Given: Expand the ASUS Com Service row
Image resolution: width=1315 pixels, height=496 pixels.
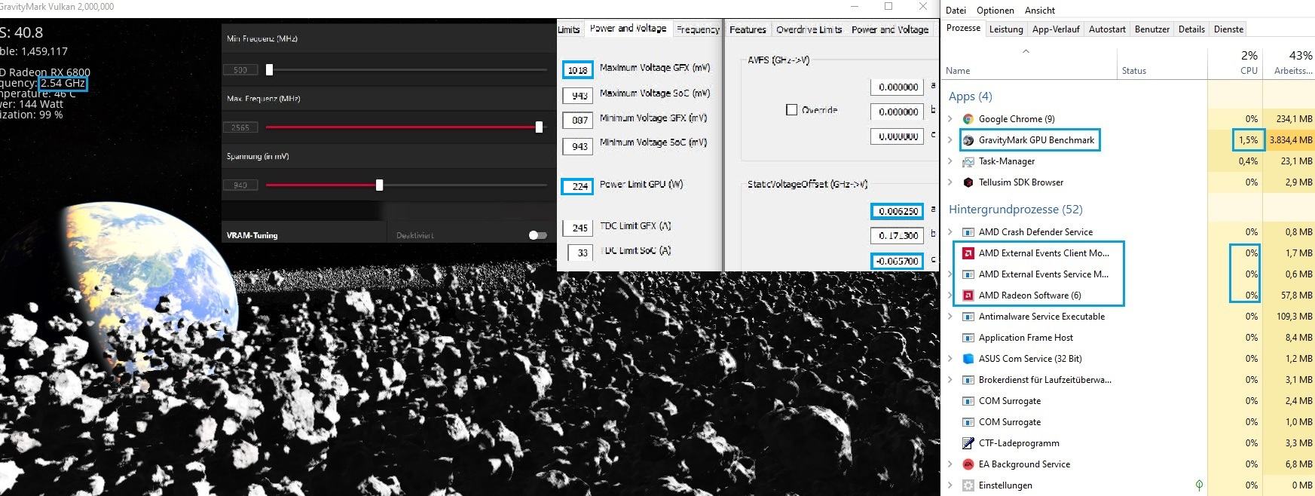Looking at the screenshot, I should [x=950, y=359].
